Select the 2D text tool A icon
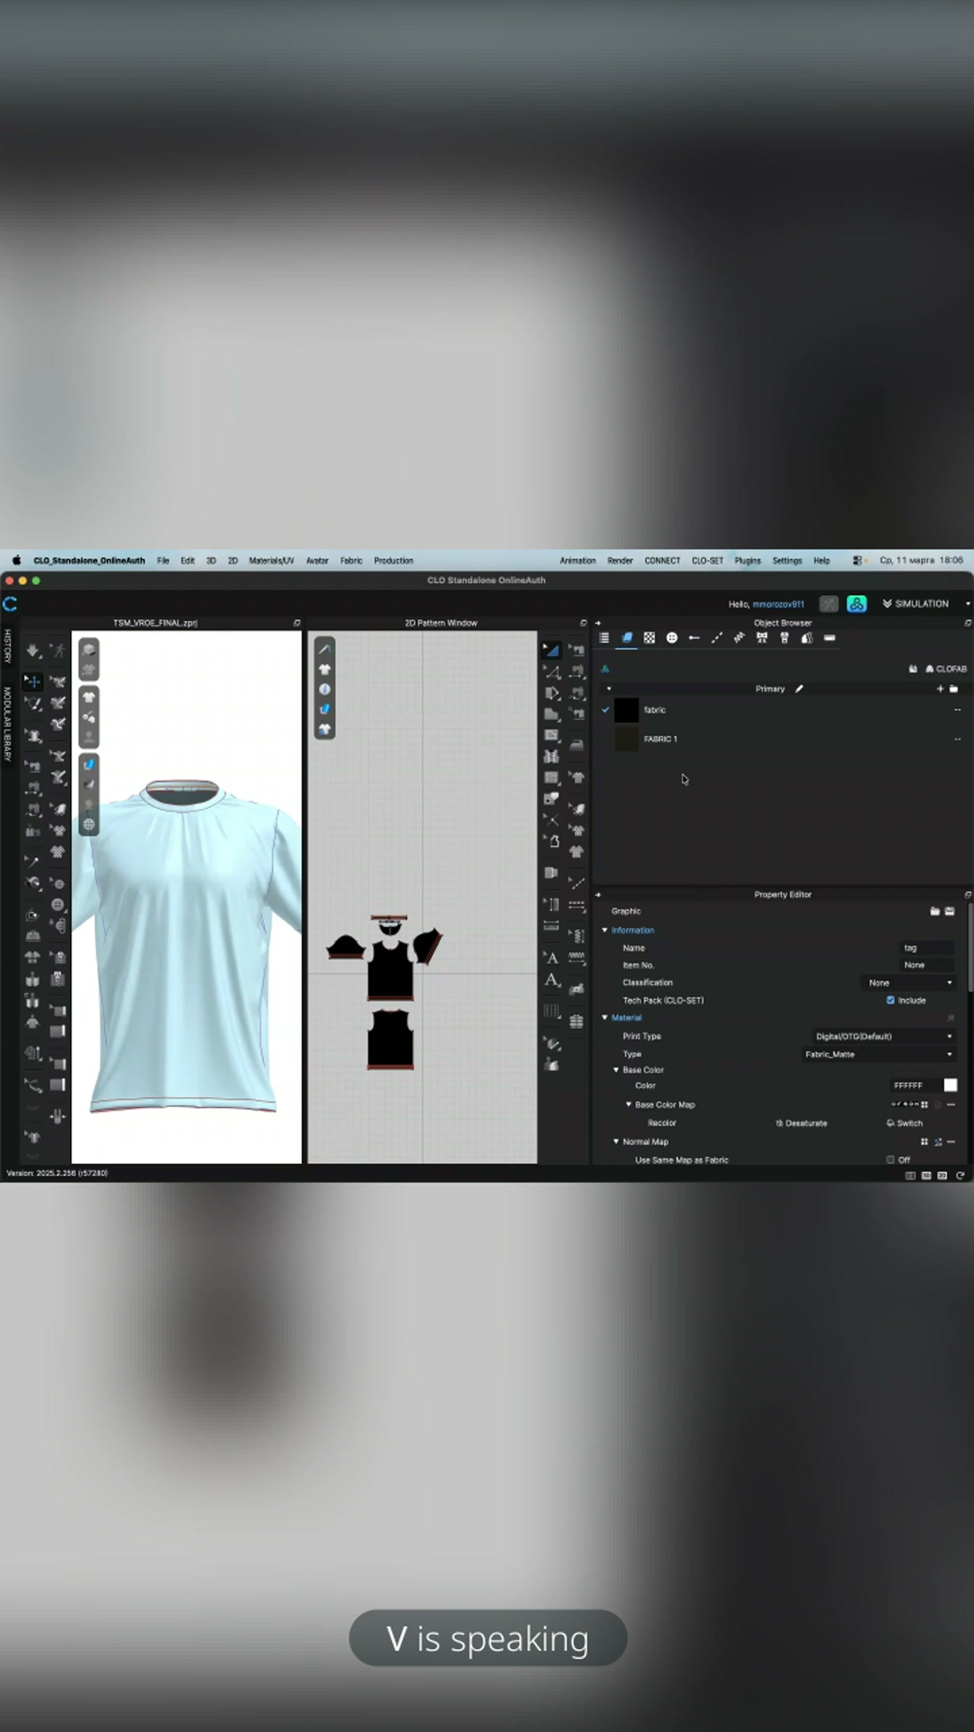This screenshot has width=974, height=1732. [x=552, y=958]
